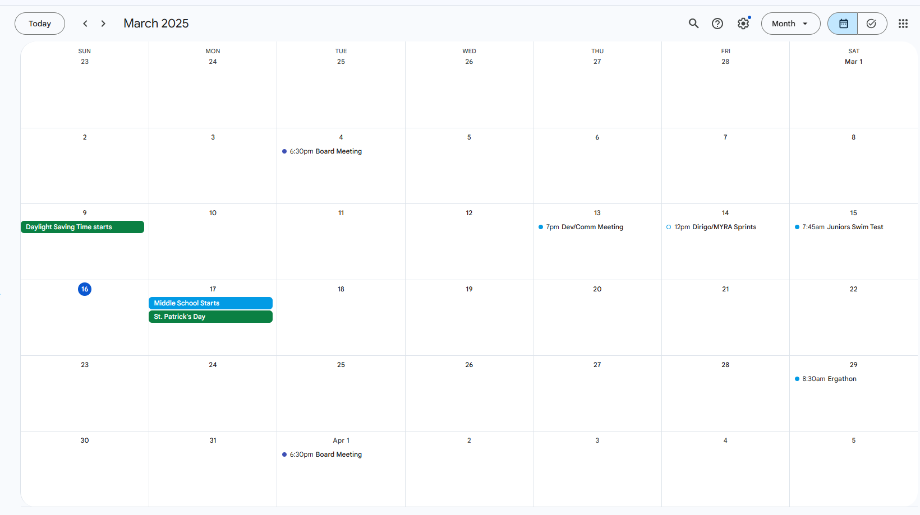Select date 11 in March
Viewport: 920px width, 515px height.
click(341, 213)
